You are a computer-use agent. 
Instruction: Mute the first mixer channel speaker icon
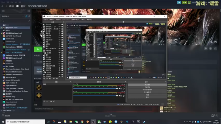[120, 88]
